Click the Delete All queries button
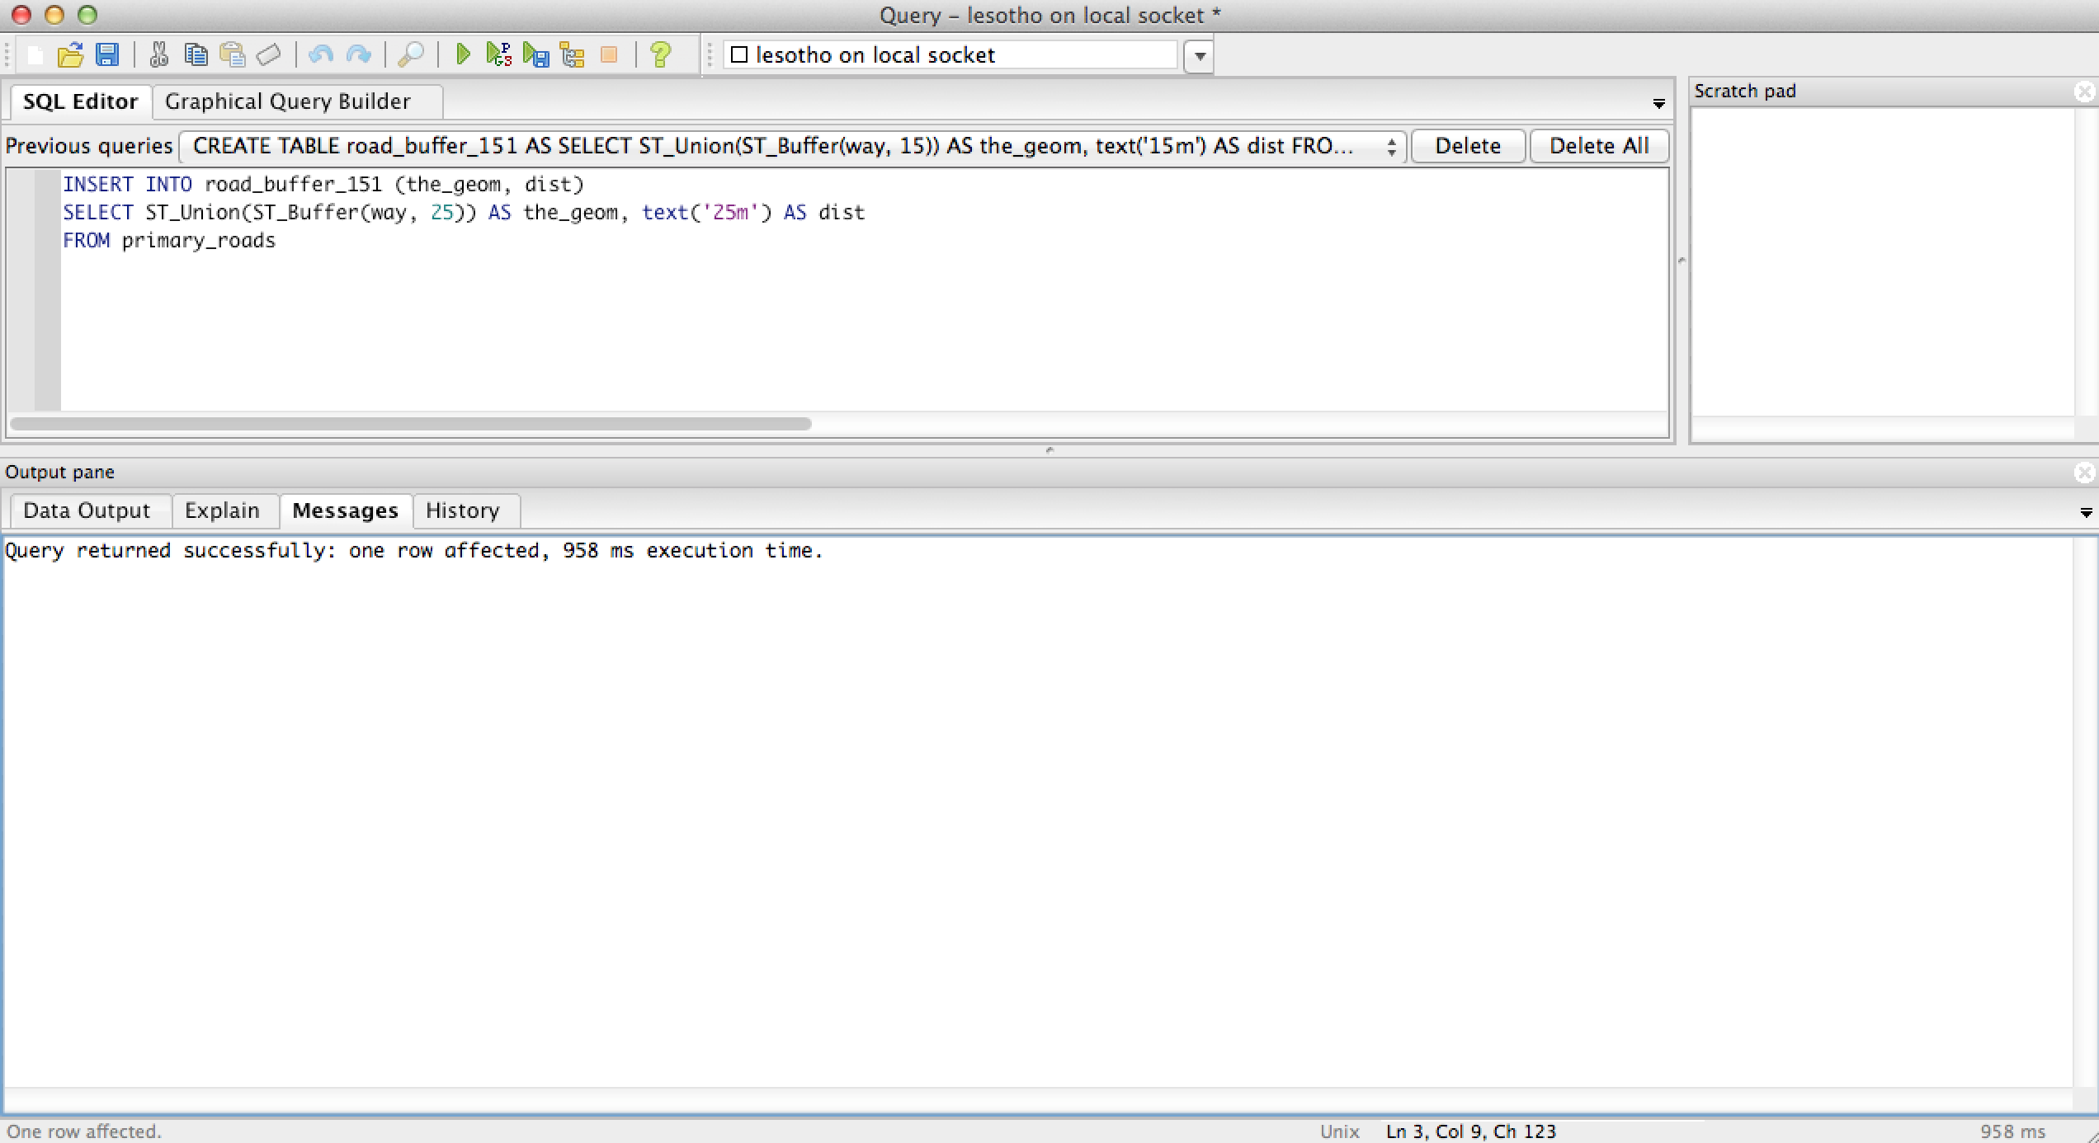Image resolution: width=2099 pixels, height=1143 pixels. pyautogui.click(x=1599, y=146)
